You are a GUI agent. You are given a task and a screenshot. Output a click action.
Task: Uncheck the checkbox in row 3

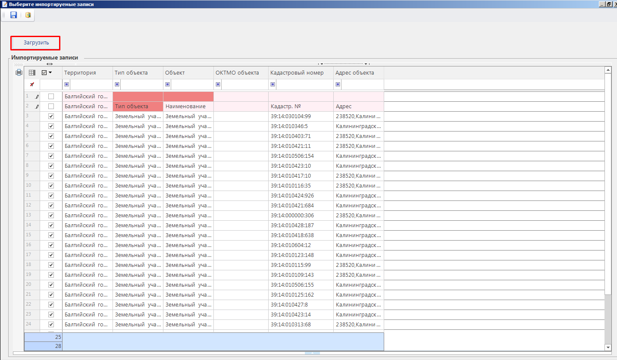coord(51,116)
